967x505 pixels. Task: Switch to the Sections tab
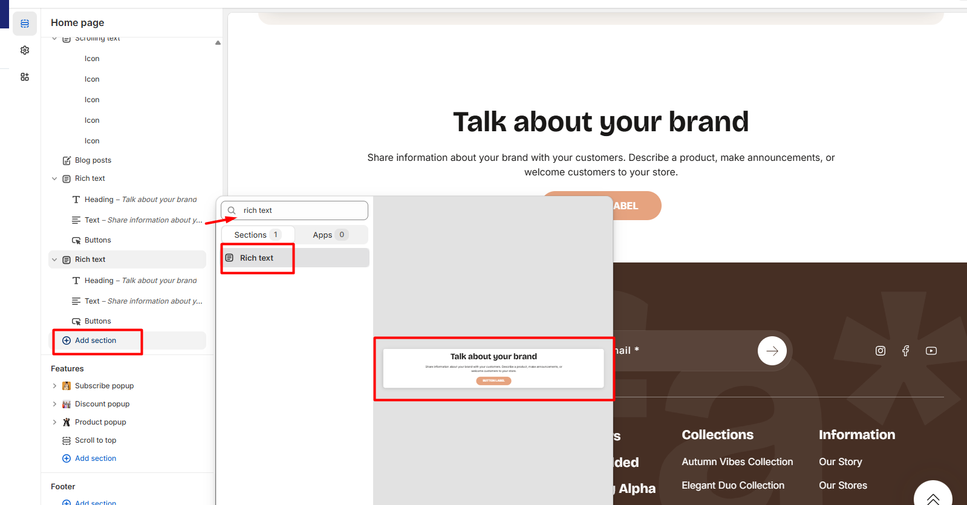[258, 235]
